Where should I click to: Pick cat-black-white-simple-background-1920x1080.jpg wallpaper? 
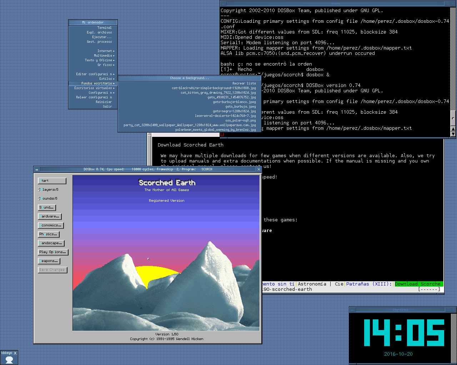(190, 88)
